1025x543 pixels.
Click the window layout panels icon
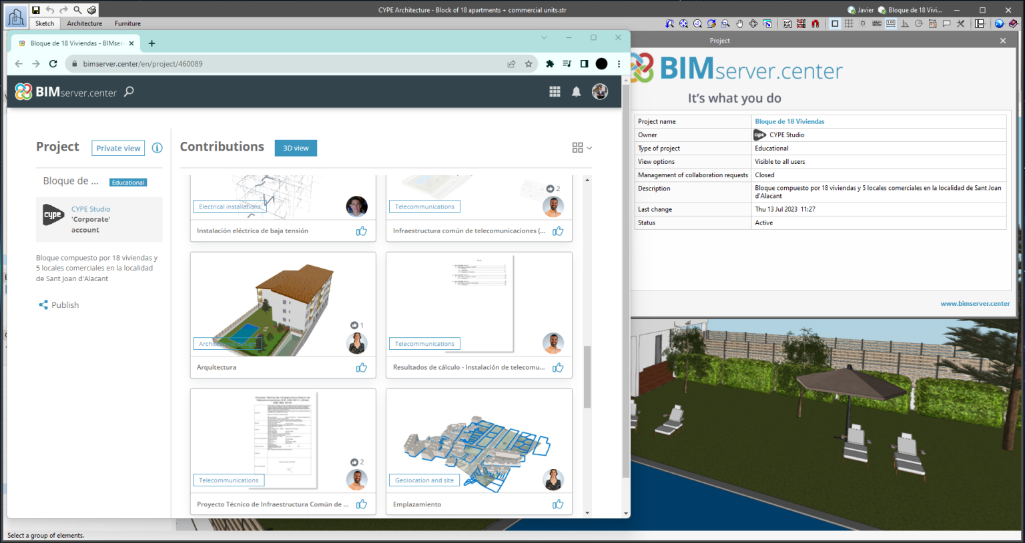[979, 23]
